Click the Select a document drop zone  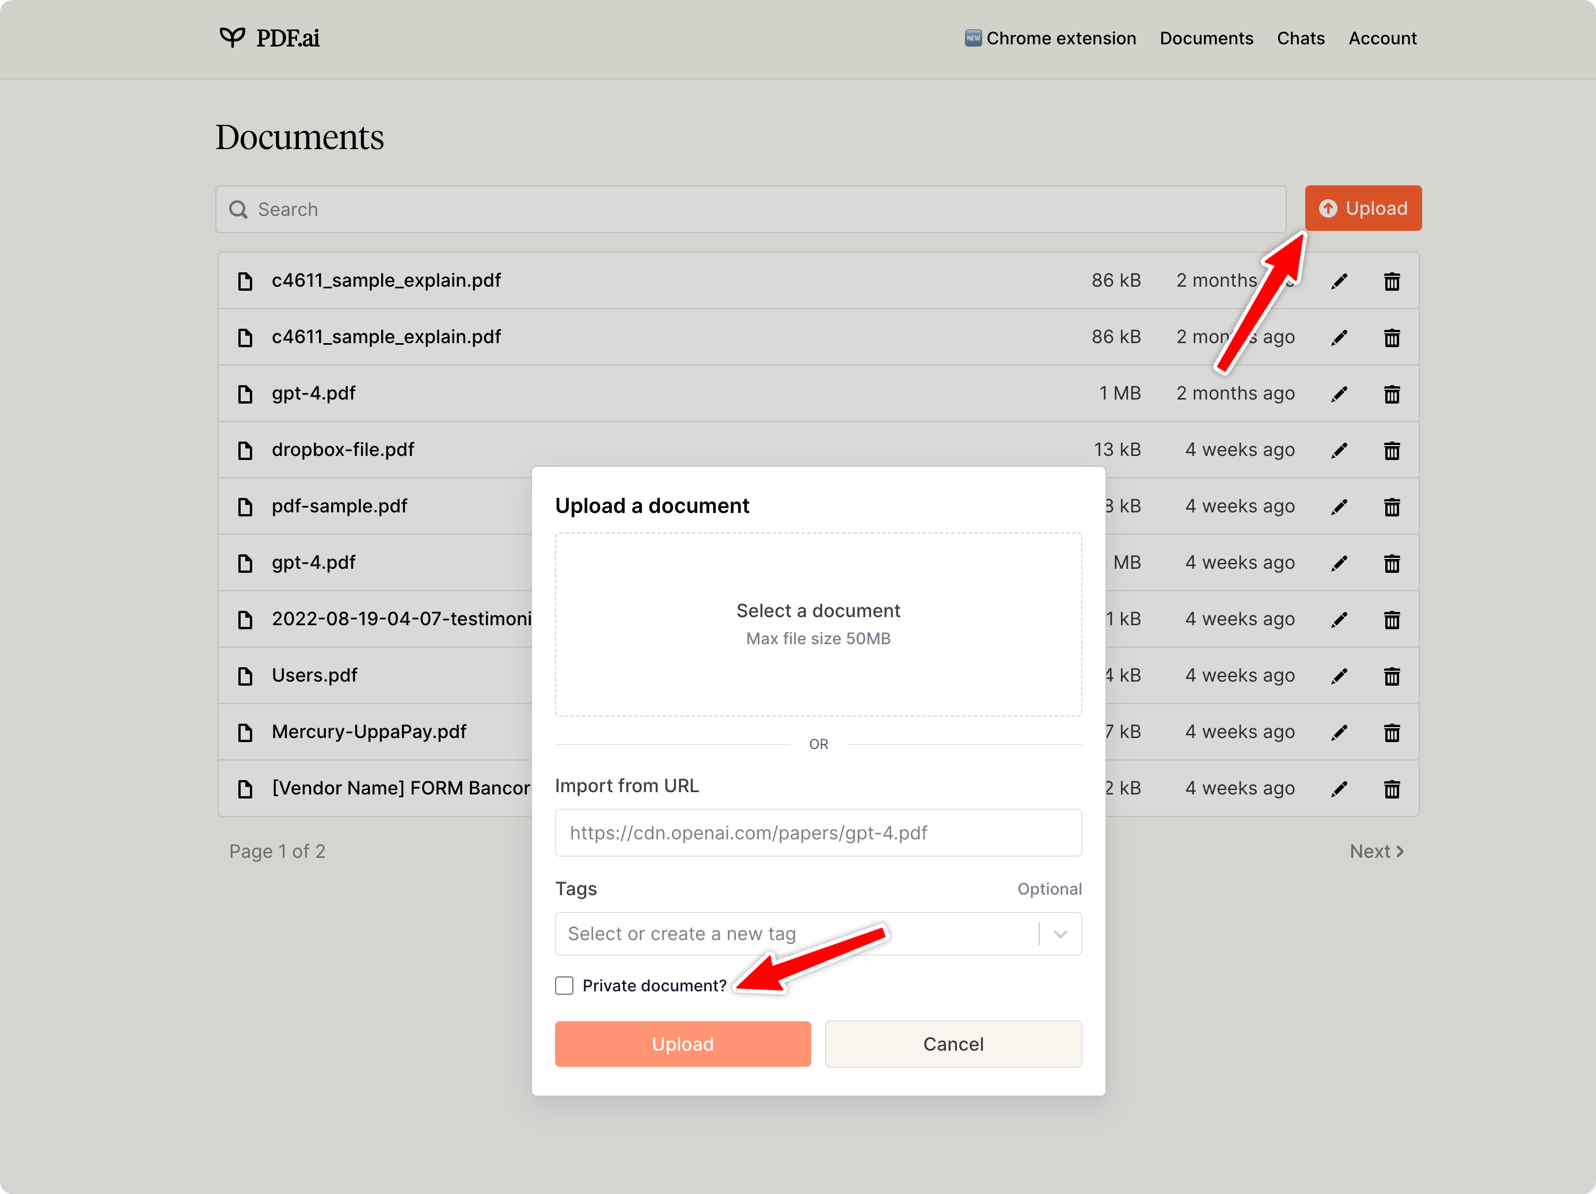818,624
